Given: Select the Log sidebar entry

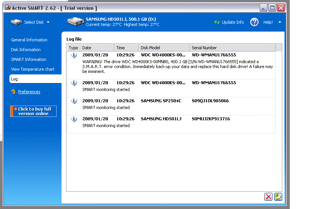Looking at the screenshot, I should click(x=35, y=79).
